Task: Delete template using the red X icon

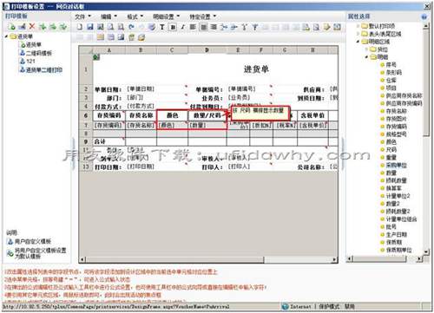Action: [x=32, y=27]
